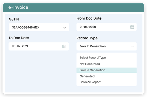
Task: Click the From Doc Date label
Action: click(89, 18)
